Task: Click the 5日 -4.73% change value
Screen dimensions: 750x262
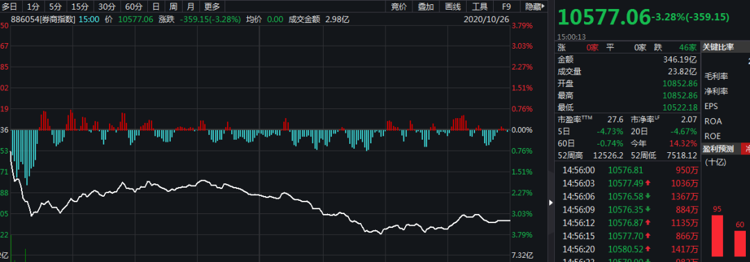Action: (610, 131)
